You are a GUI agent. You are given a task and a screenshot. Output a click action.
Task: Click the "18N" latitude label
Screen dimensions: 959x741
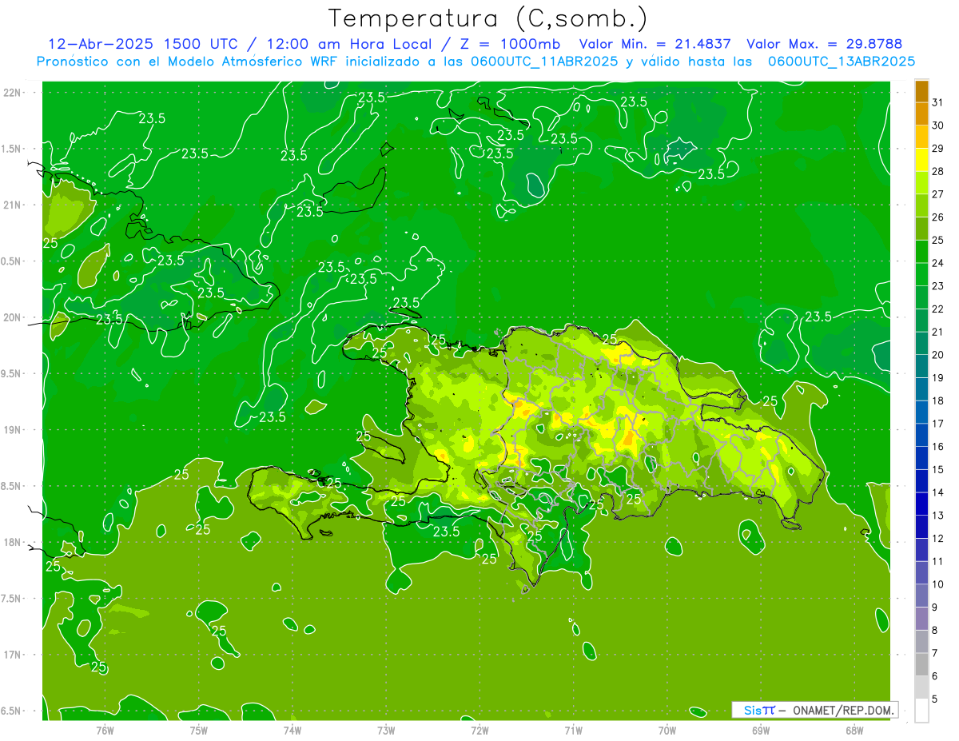[x=13, y=542]
